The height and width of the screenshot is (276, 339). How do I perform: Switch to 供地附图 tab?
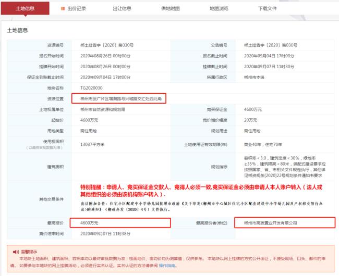tap(171, 9)
